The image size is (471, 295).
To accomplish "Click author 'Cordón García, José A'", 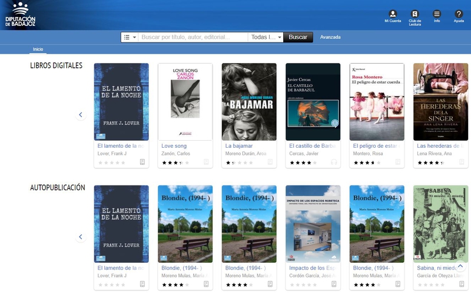I will (x=313, y=276).
